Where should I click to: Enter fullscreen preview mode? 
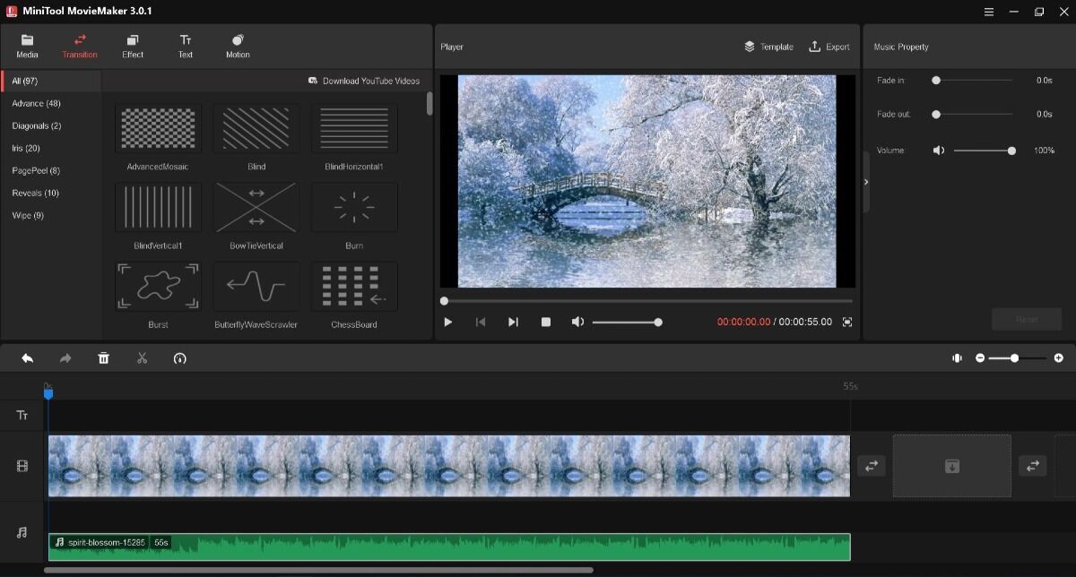click(x=846, y=322)
